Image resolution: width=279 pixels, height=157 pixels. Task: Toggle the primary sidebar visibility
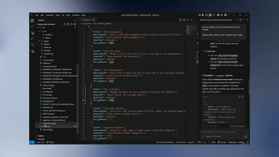pyautogui.click(x=203, y=15)
